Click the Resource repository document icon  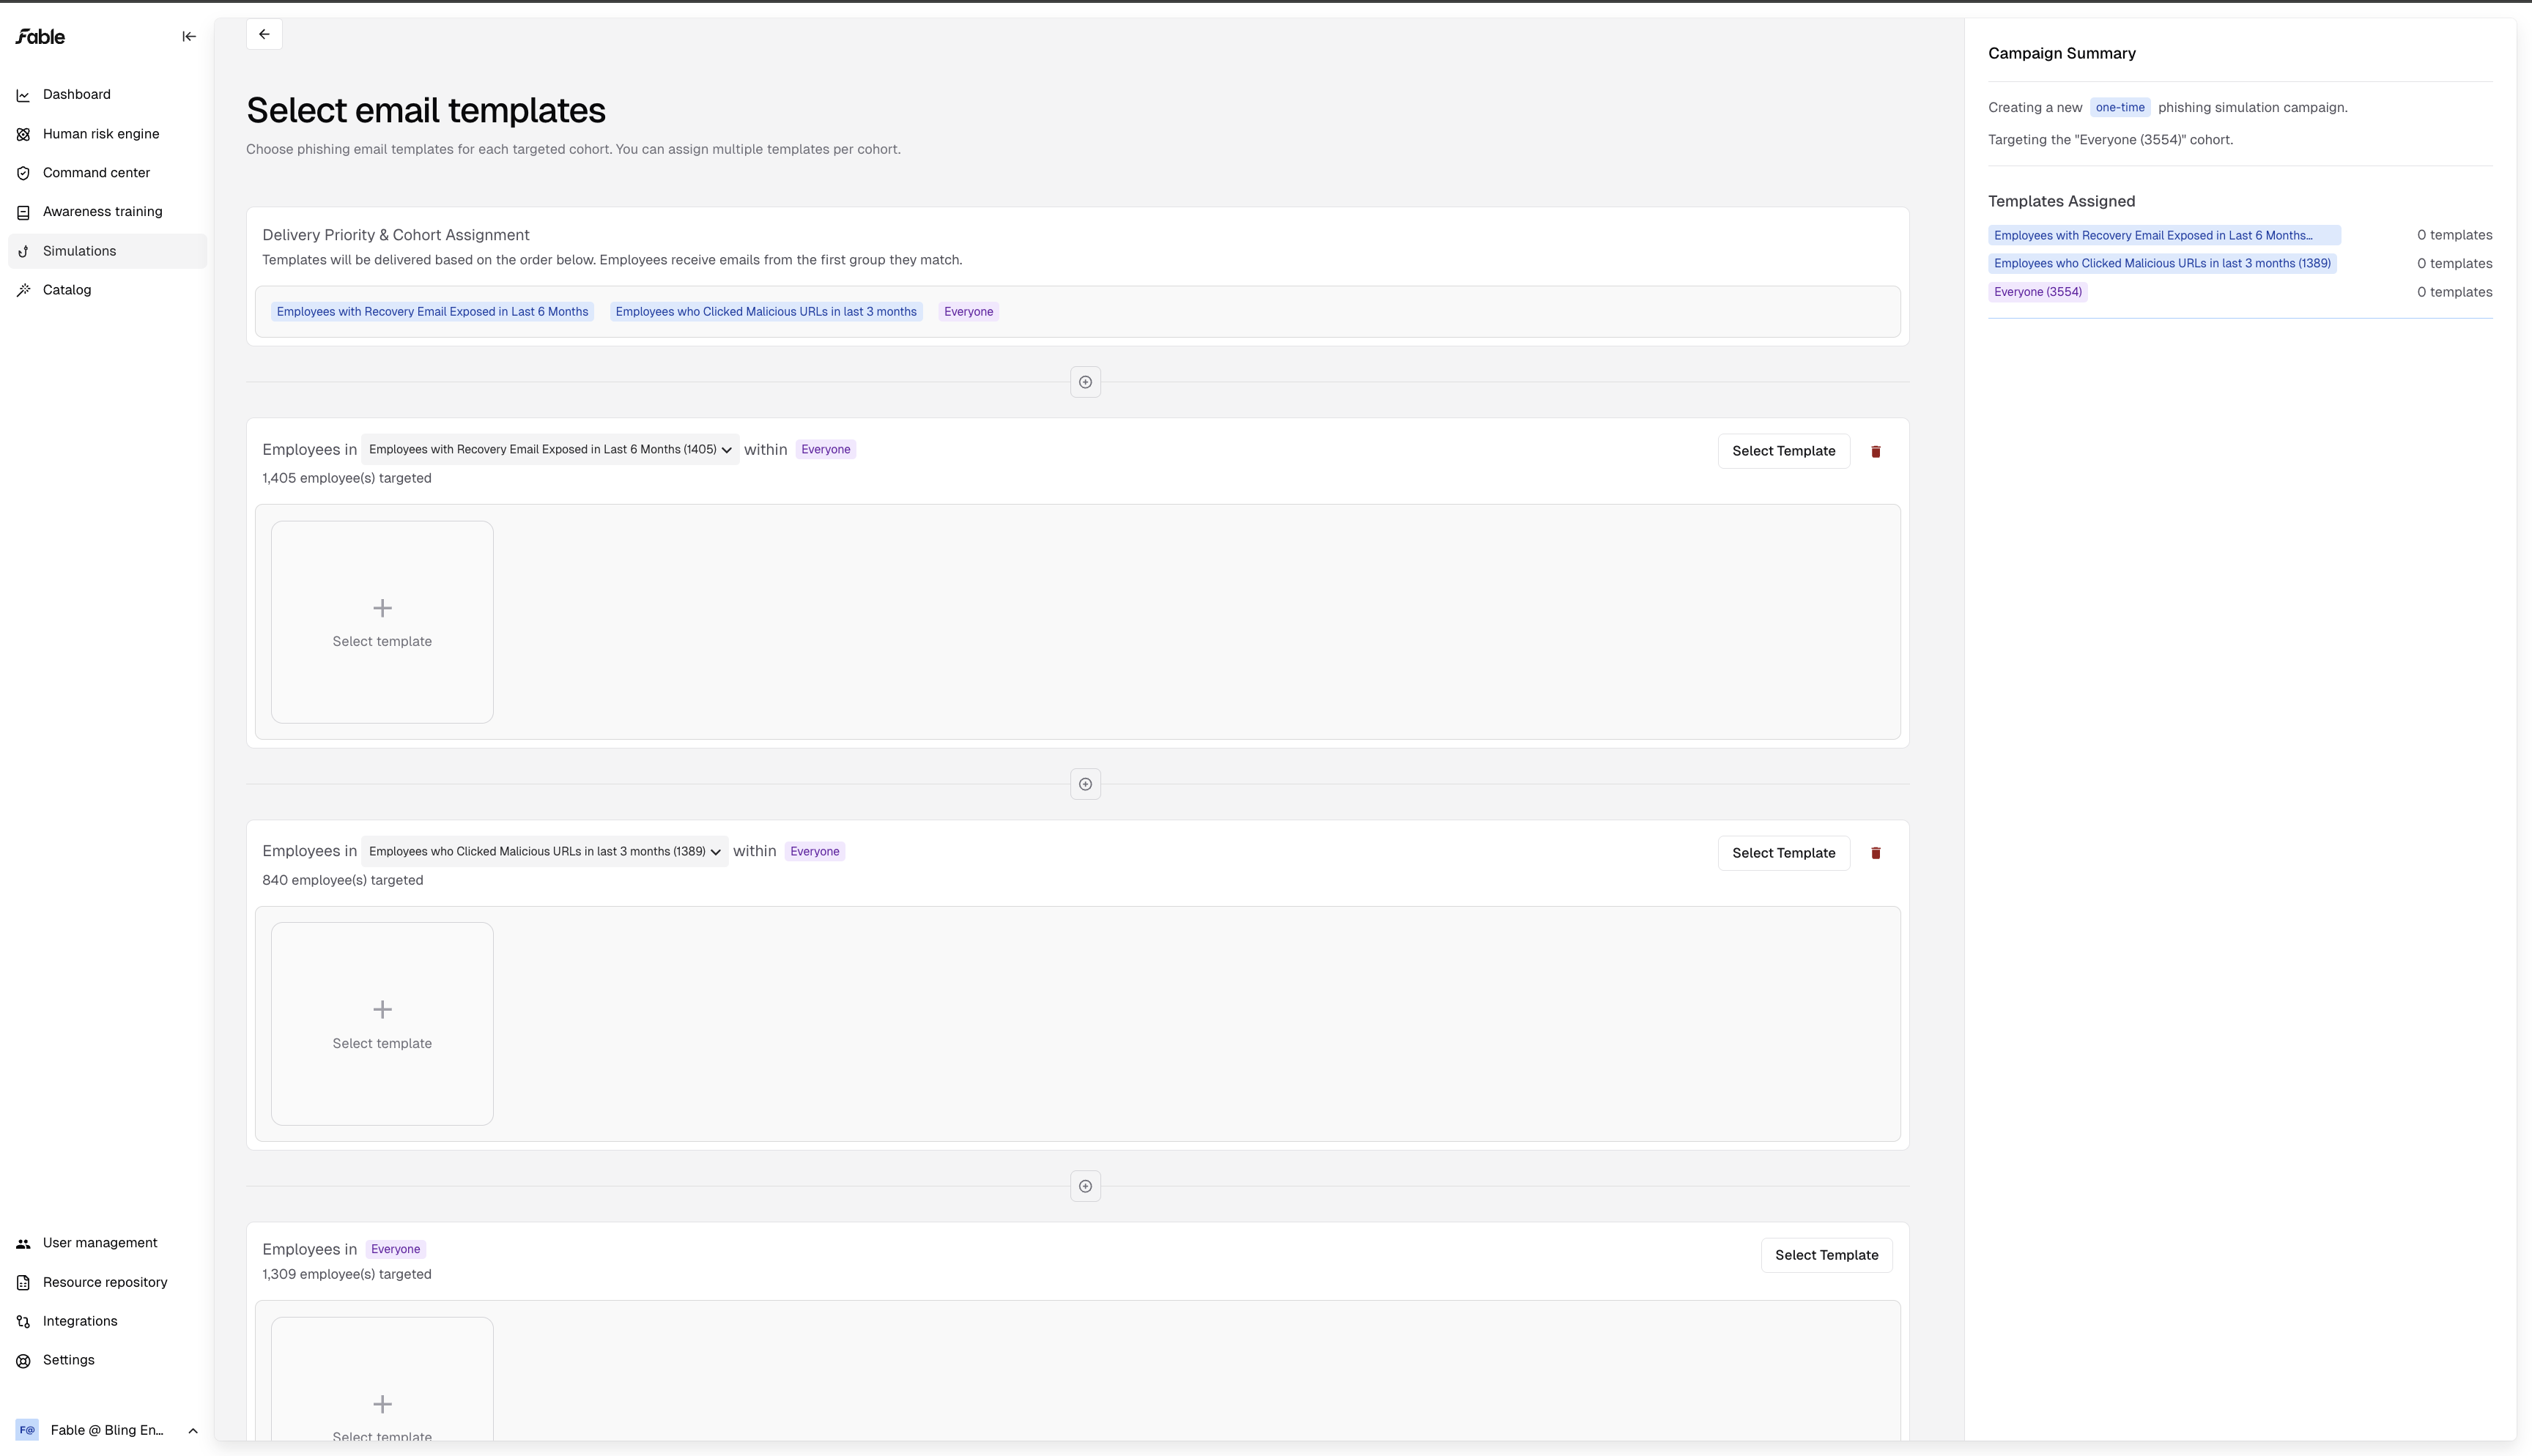pos(23,1282)
